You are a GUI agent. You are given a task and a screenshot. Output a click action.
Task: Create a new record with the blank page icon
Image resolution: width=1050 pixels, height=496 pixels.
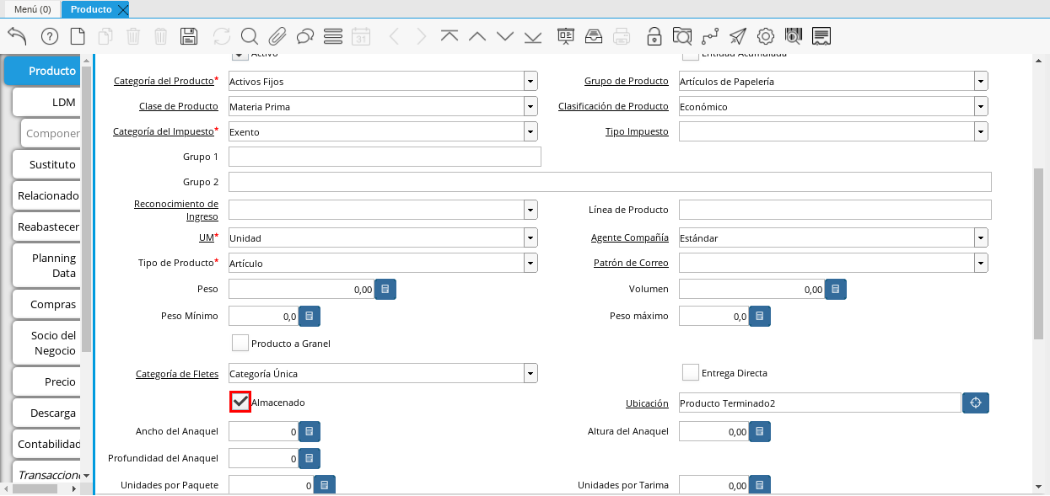click(78, 36)
